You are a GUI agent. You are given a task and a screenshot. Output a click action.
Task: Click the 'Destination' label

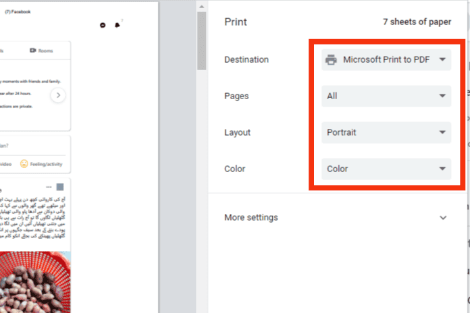tap(246, 59)
